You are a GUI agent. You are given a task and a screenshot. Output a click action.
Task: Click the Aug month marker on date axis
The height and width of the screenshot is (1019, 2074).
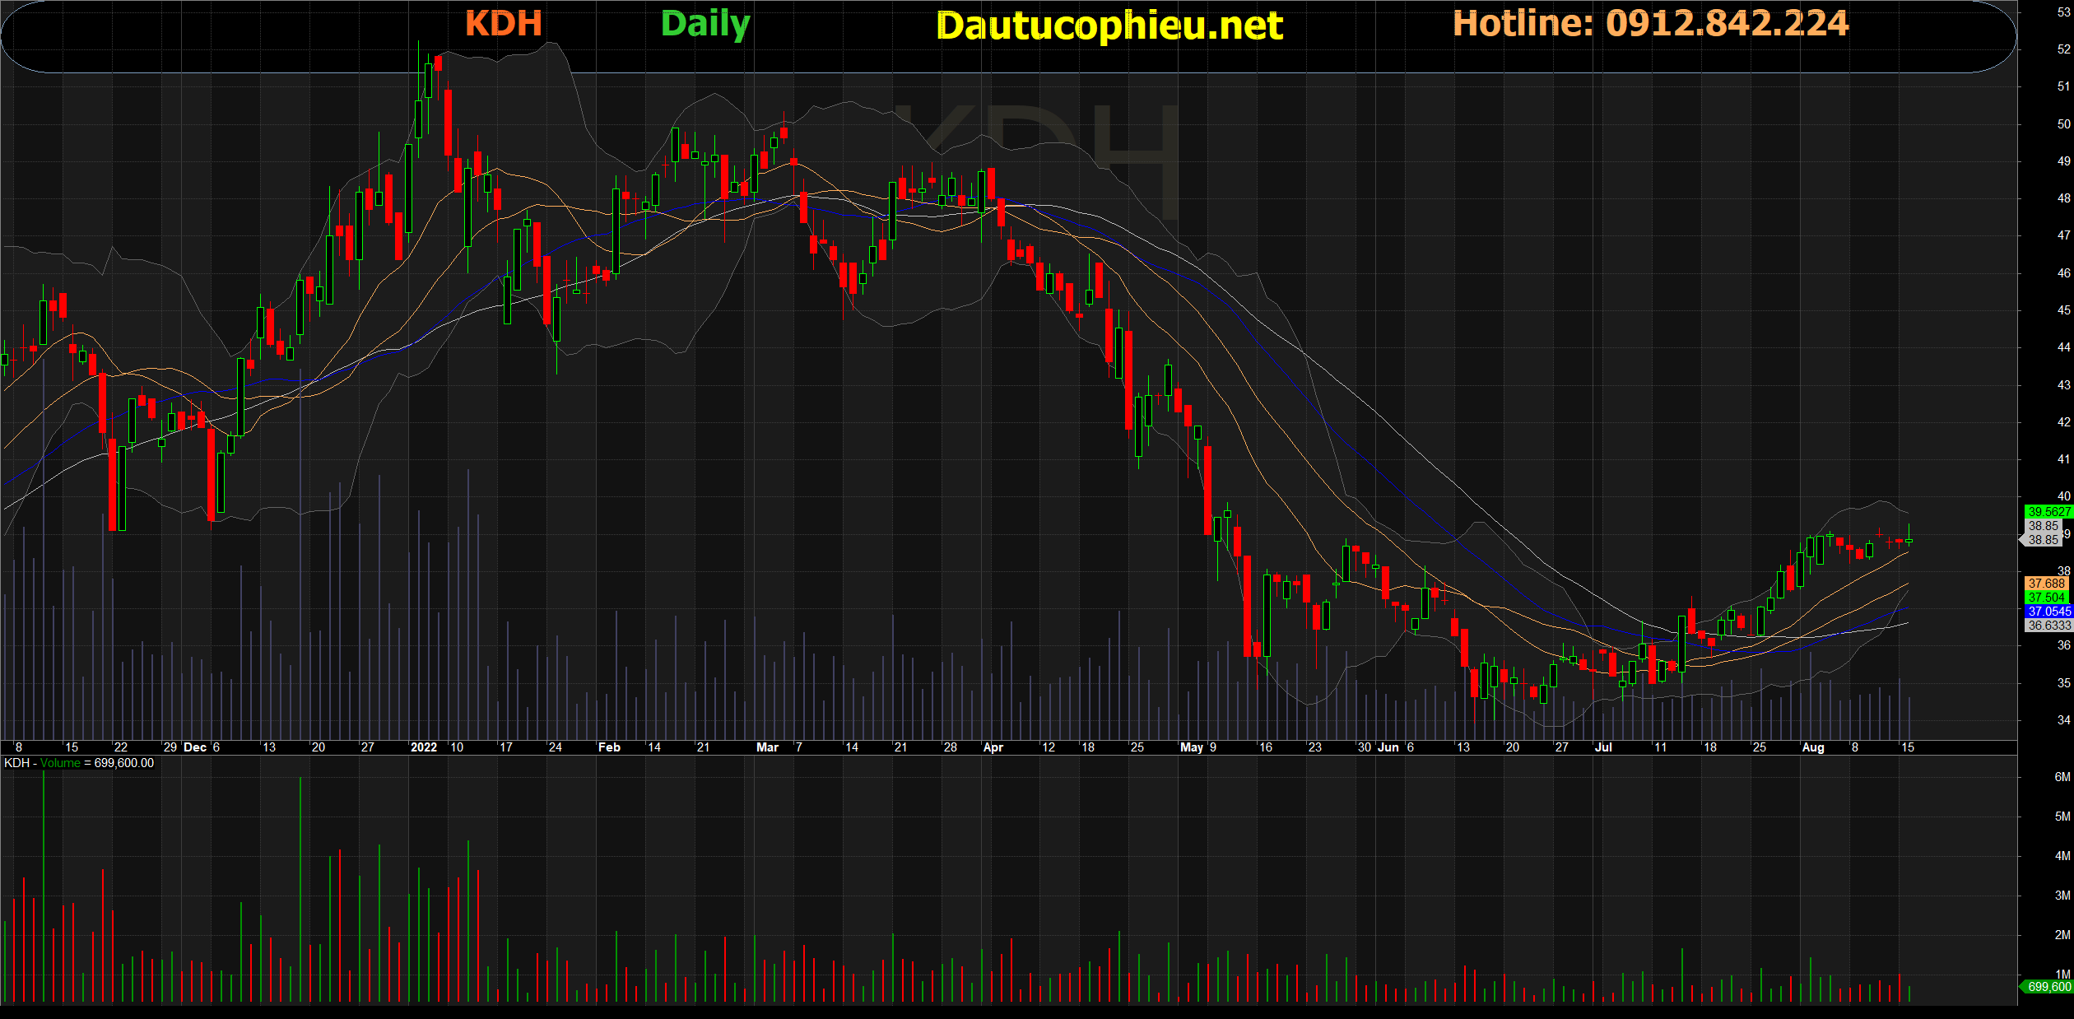pos(1812,747)
